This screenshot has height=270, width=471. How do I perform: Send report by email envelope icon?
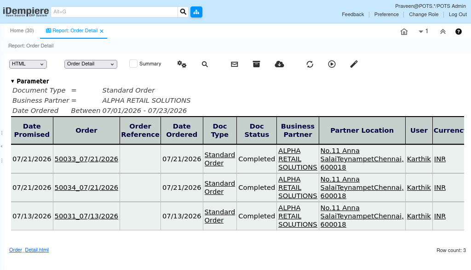click(234, 64)
